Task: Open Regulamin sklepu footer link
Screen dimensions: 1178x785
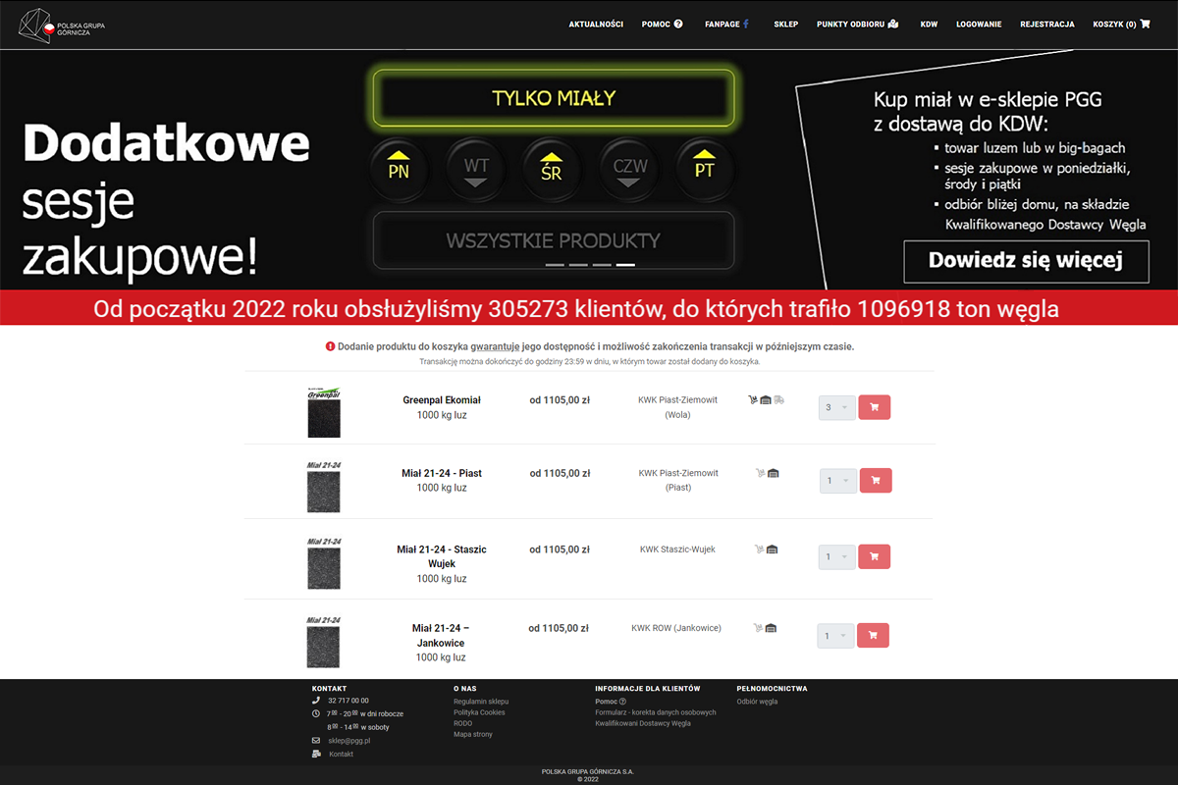Action: coord(481,702)
